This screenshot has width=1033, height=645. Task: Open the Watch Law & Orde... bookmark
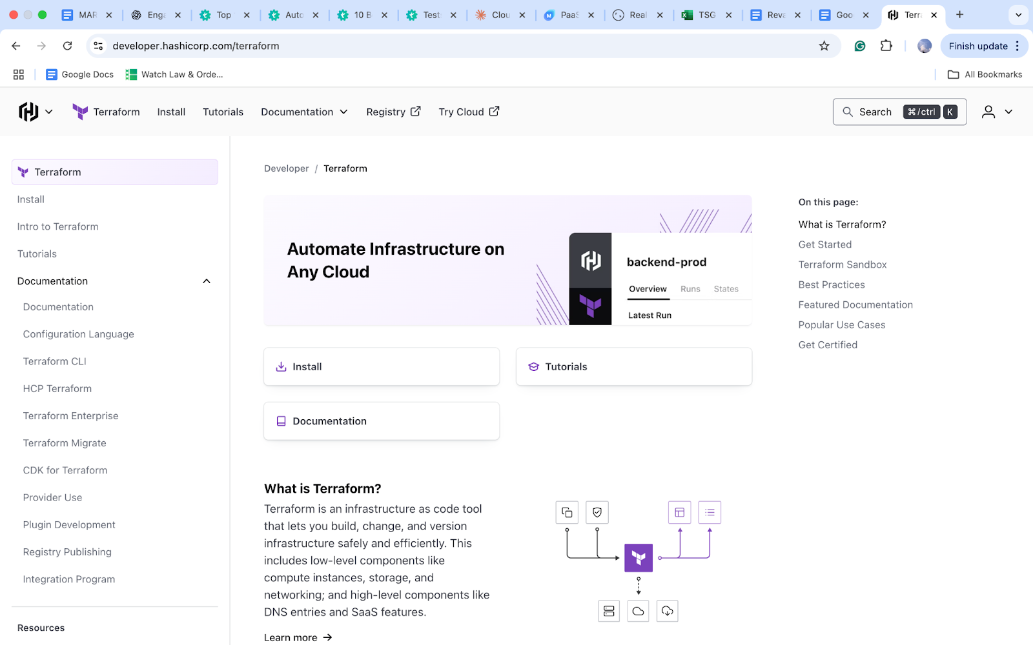[x=174, y=74]
